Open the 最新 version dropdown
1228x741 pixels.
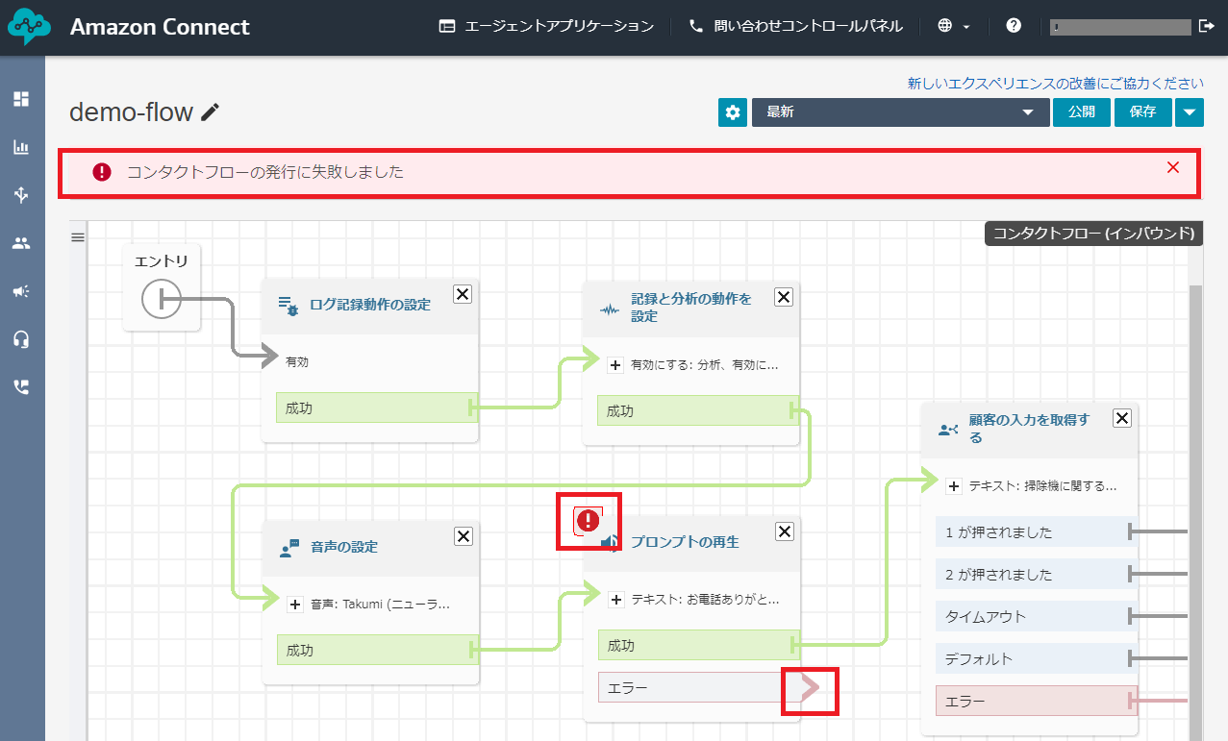coord(900,112)
